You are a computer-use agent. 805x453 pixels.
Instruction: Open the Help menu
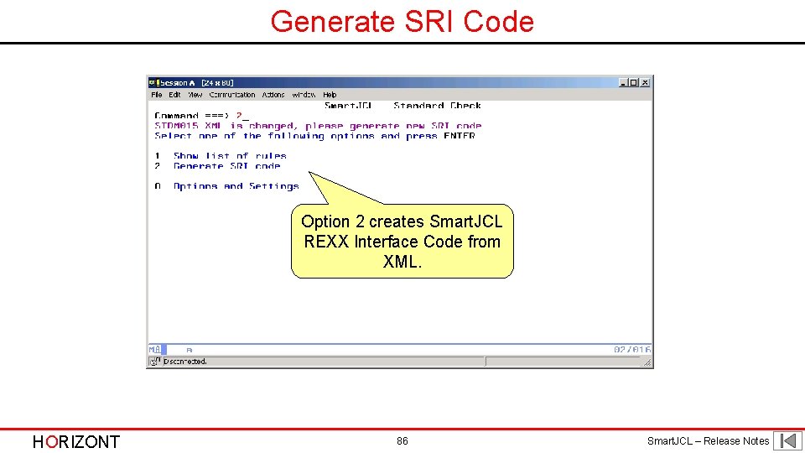point(330,95)
